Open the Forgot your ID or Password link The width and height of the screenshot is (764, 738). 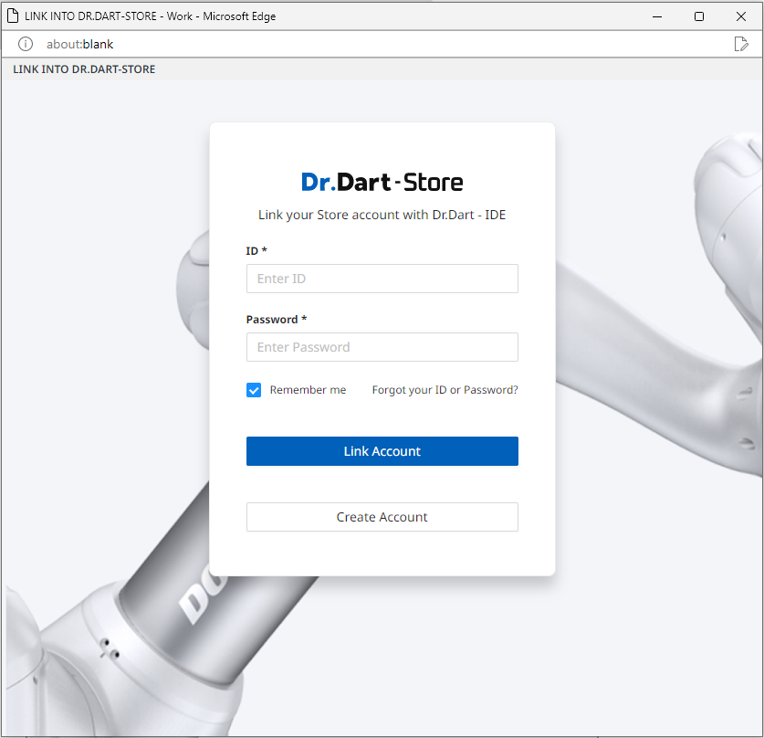coord(445,390)
